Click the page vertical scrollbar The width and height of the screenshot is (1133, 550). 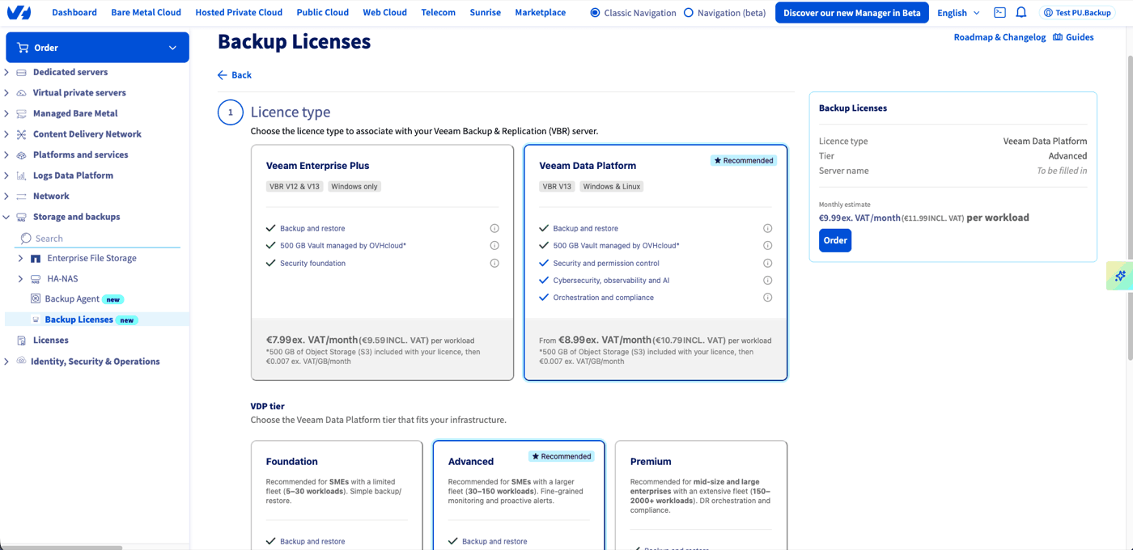1130,209
